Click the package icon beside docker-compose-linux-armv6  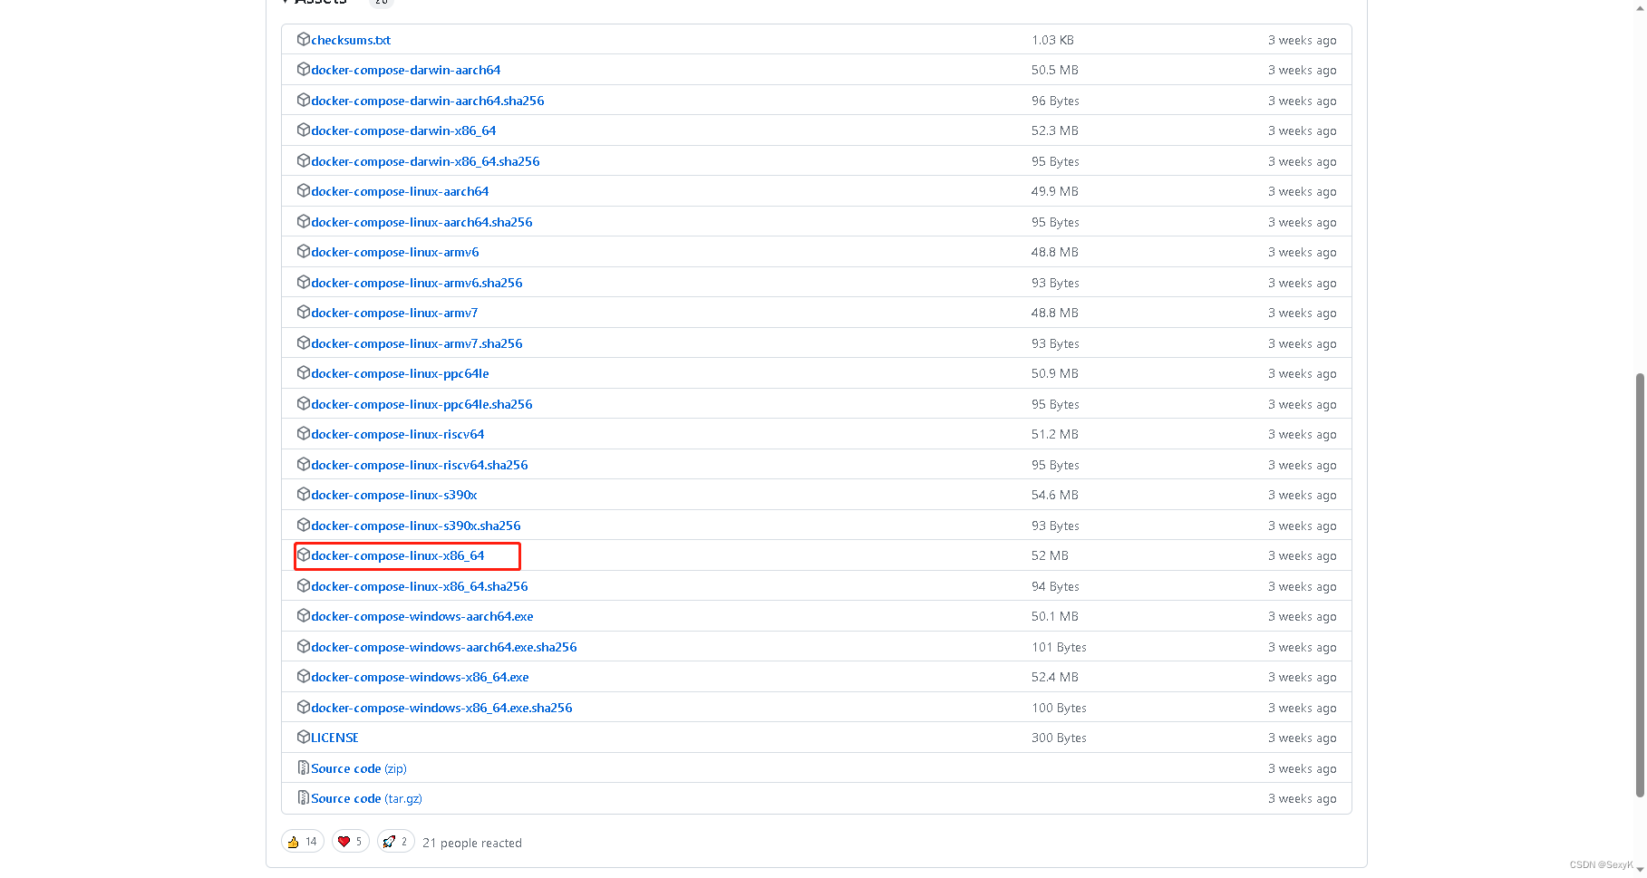[x=304, y=251]
